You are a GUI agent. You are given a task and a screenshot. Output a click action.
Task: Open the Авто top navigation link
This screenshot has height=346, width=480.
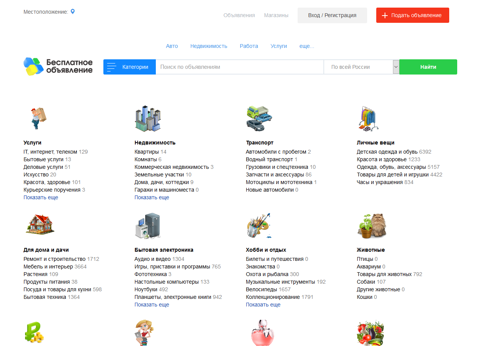pos(172,46)
